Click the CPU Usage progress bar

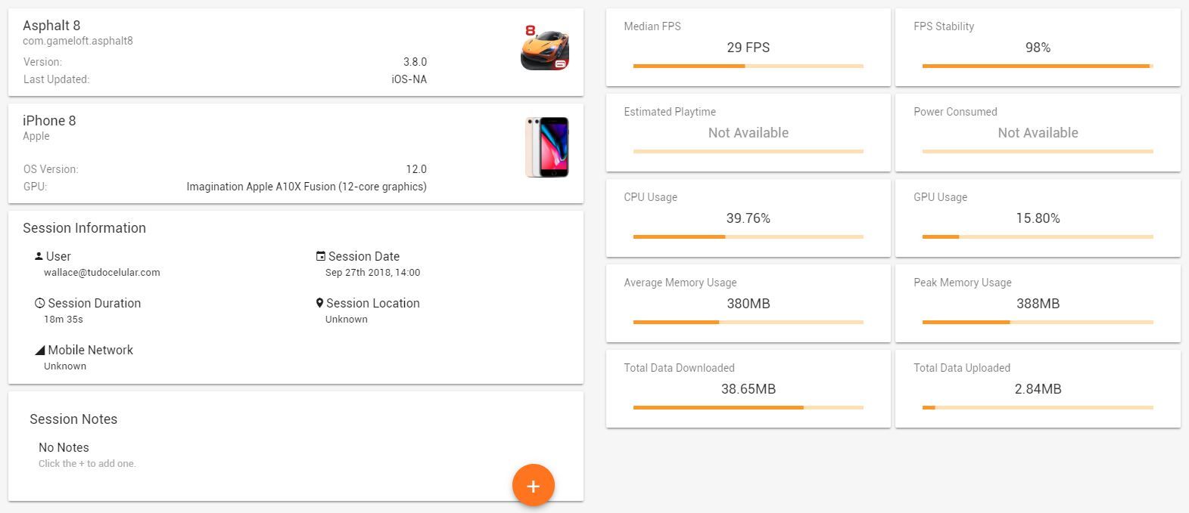(x=748, y=237)
